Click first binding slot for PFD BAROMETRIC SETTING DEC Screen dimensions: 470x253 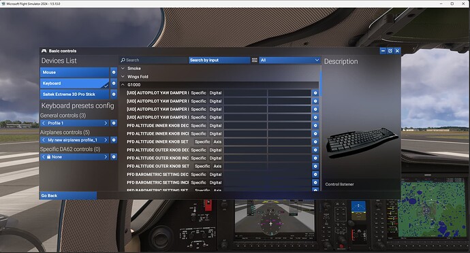click(x=245, y=174)
